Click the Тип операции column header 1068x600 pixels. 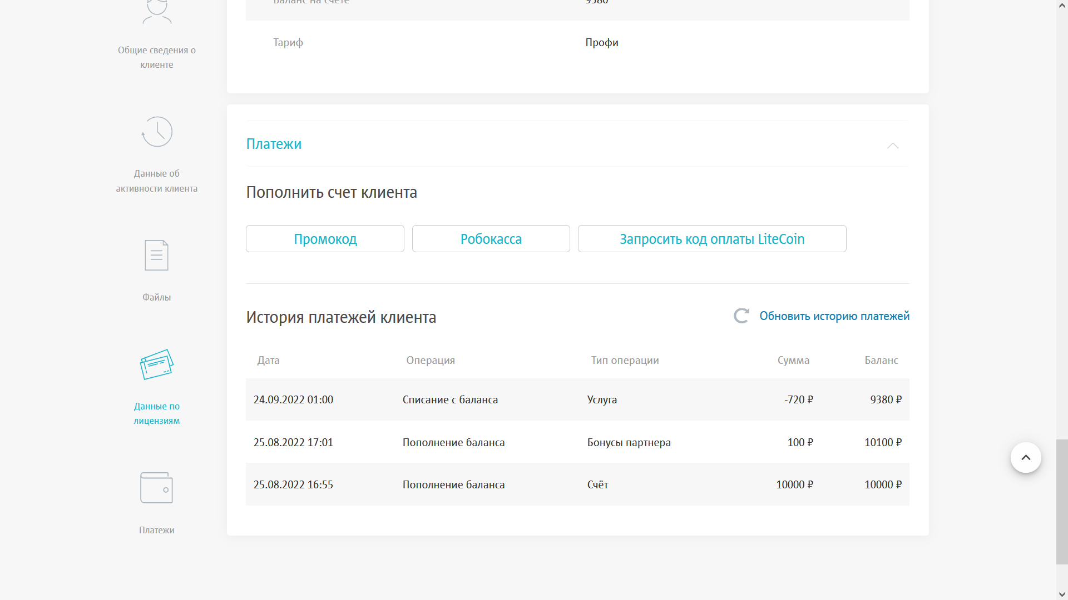625,361
